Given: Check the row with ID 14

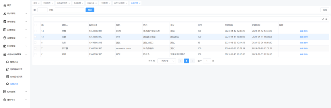Looking at the screenshot, I should (35, 31).
